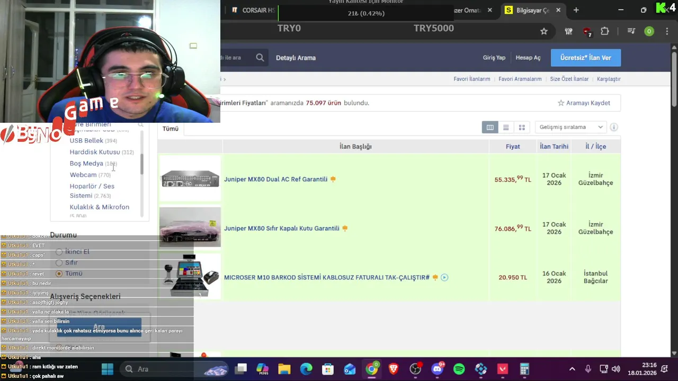Switch to column table view icon
The width and height of the screenshot is (678, 381).
point(490,127)
